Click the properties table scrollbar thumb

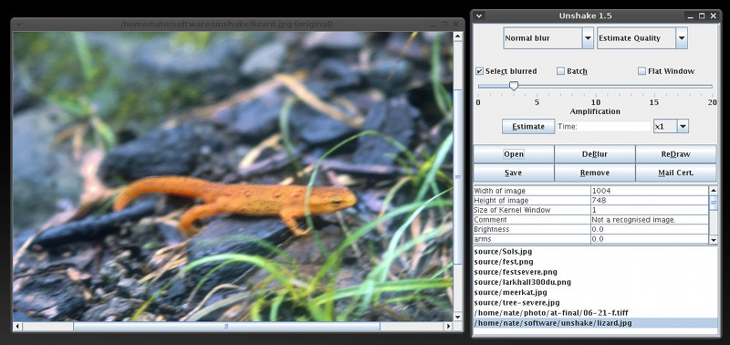(x=714, y=202)
